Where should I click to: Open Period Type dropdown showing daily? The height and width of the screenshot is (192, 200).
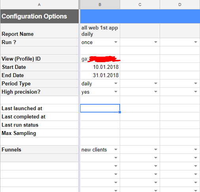[116, 83]
